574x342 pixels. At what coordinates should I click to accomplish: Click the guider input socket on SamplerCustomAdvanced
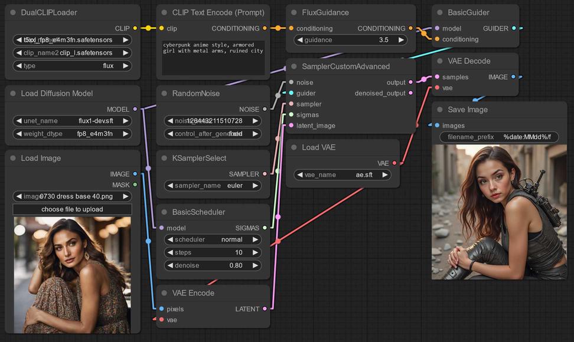point(291,93)
